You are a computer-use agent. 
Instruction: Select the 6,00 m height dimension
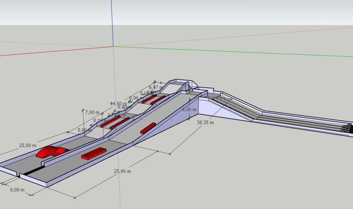(x=189, y=109)
